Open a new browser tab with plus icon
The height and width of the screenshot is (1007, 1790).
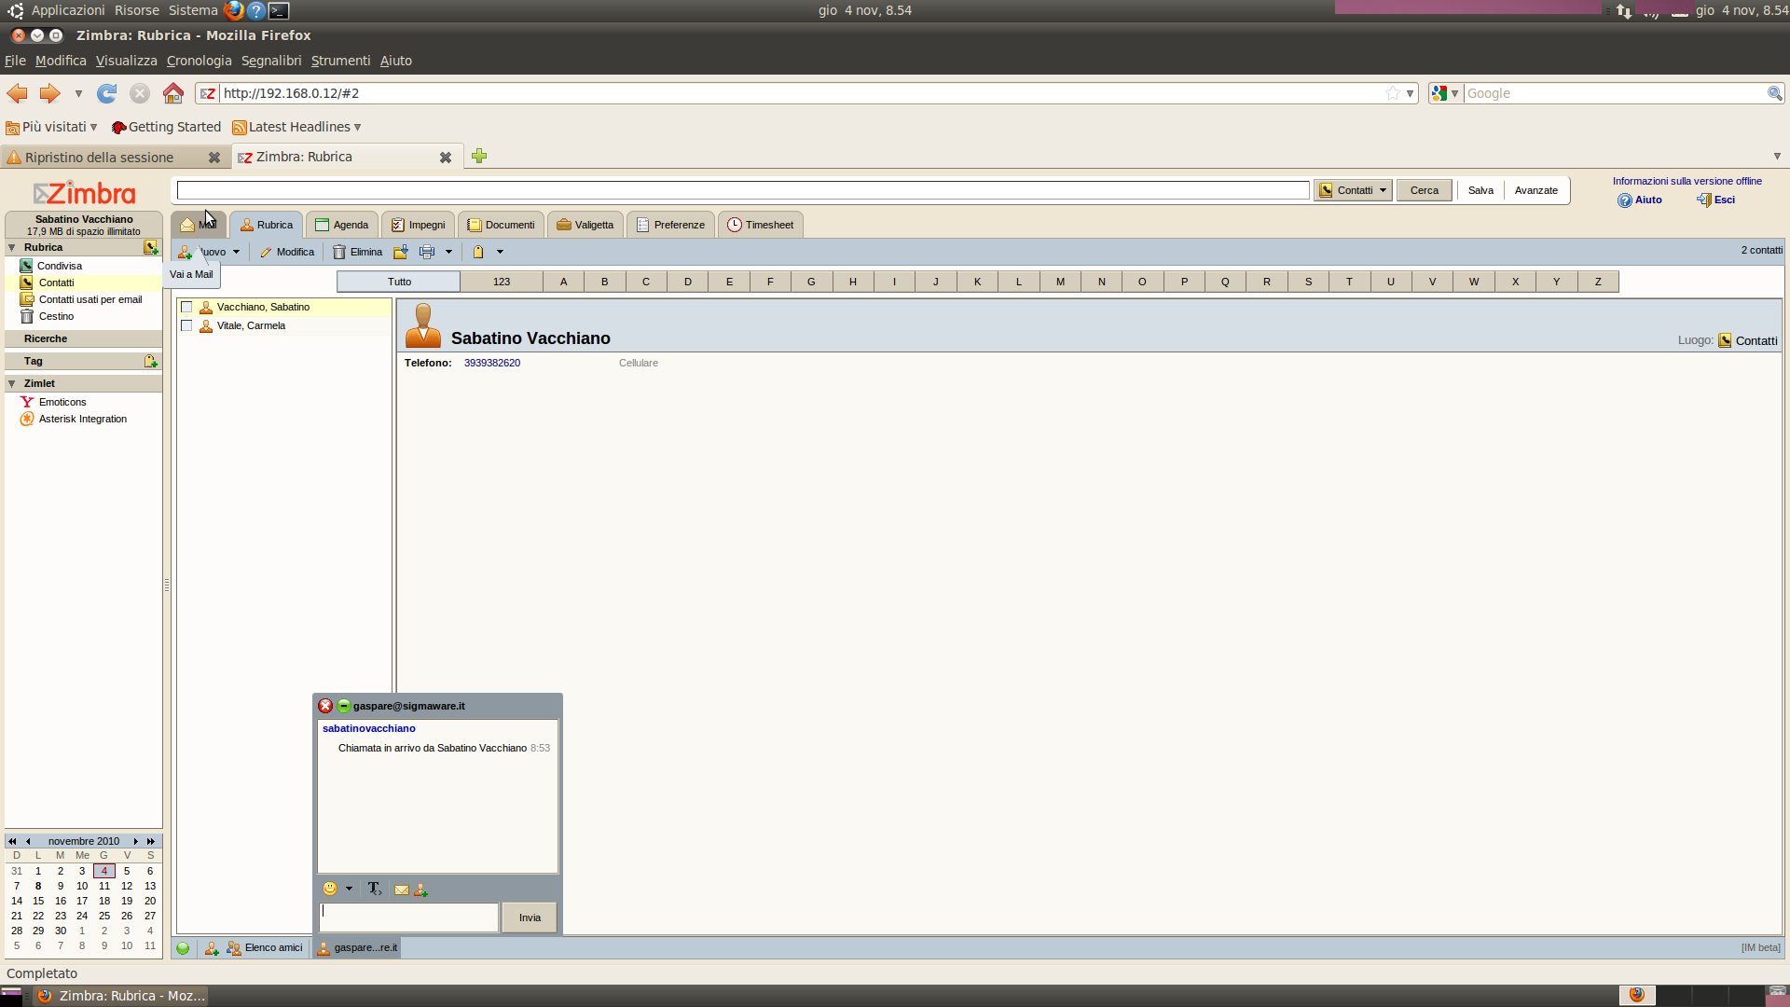(479, 157)
